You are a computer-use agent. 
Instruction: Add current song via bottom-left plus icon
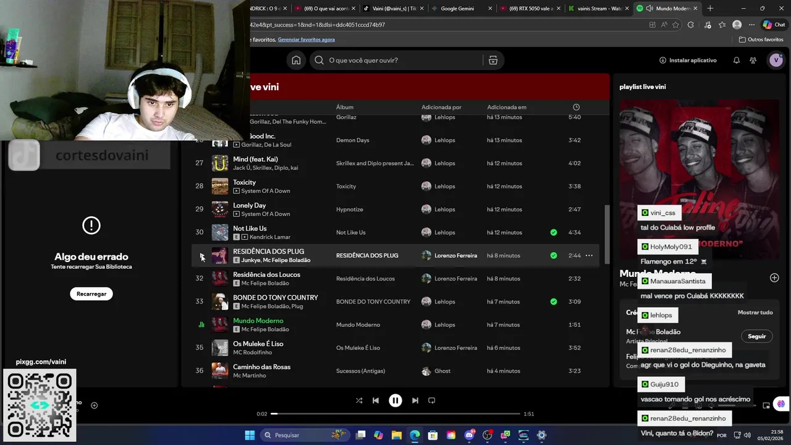[95, 405]
